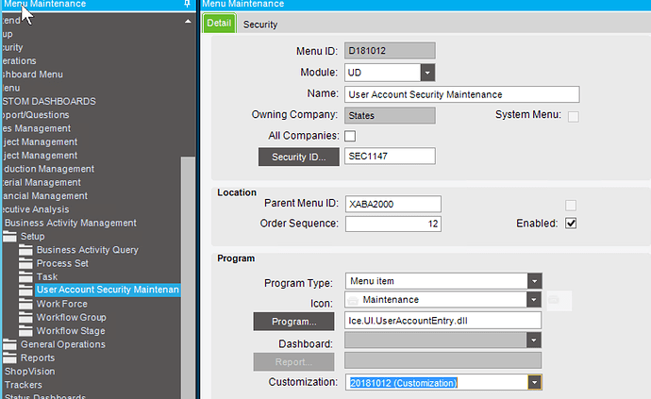Open the Icon dropdown arrow
Image resolution: width=651 pixels, height=399 pixels.
[x=534, y=300]
